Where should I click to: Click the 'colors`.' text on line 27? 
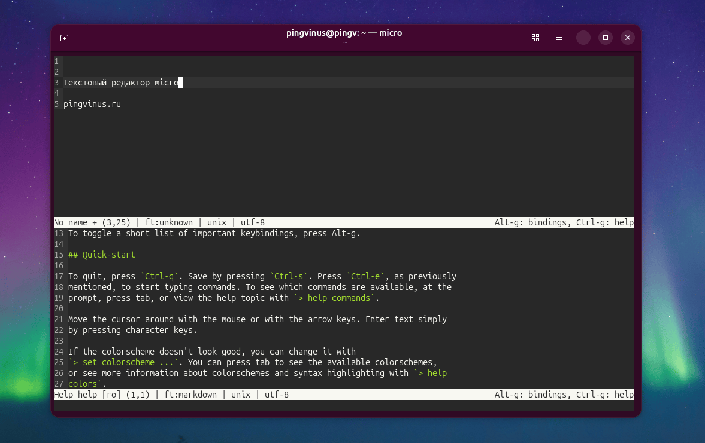(x=87, y=384)
